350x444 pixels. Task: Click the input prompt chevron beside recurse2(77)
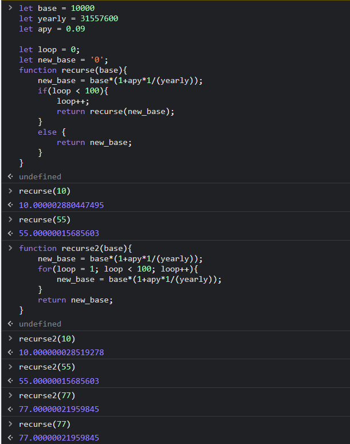10,395
